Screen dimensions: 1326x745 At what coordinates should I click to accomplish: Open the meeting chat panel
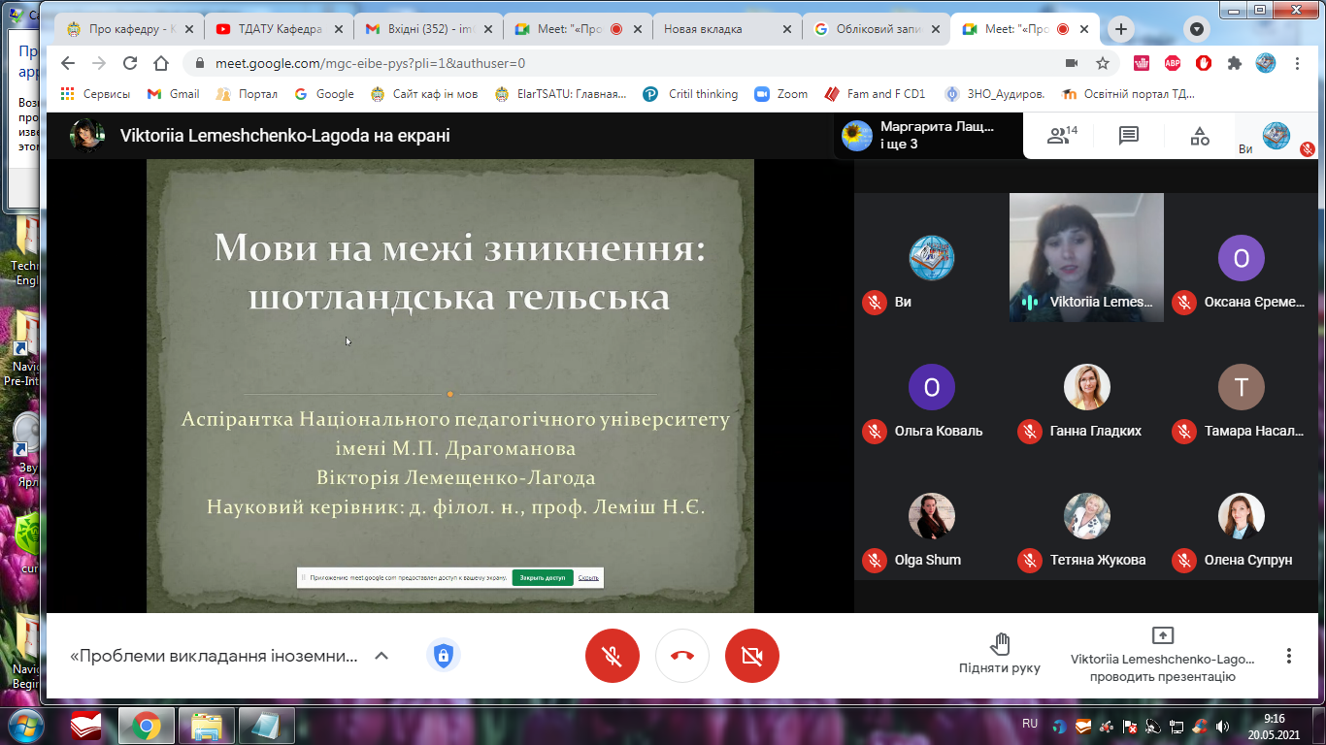point(1129,136)
